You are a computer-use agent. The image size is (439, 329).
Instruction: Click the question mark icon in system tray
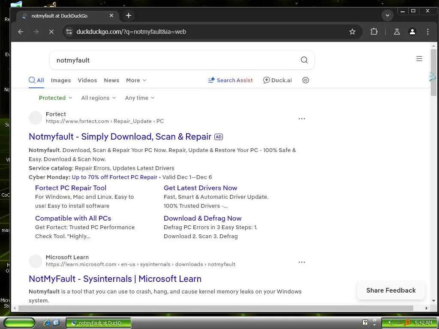(365, 323)
